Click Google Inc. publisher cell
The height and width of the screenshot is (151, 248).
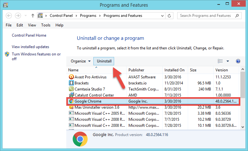click(x=138, y=101)
